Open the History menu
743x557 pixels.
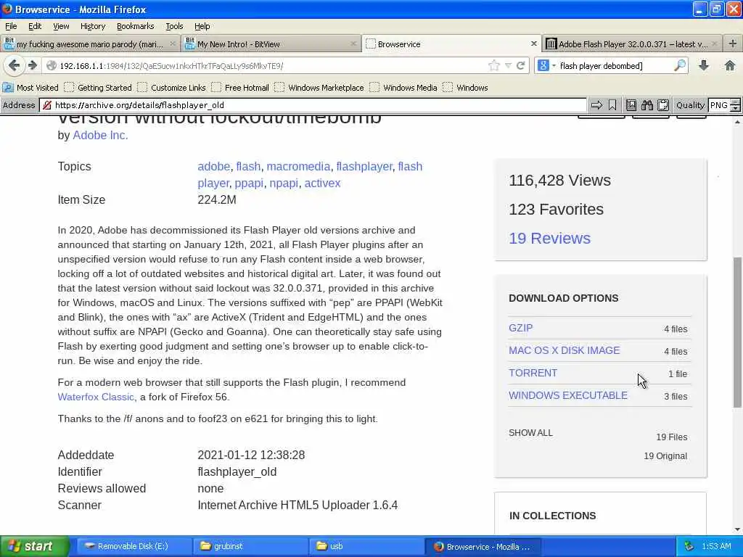92,26
